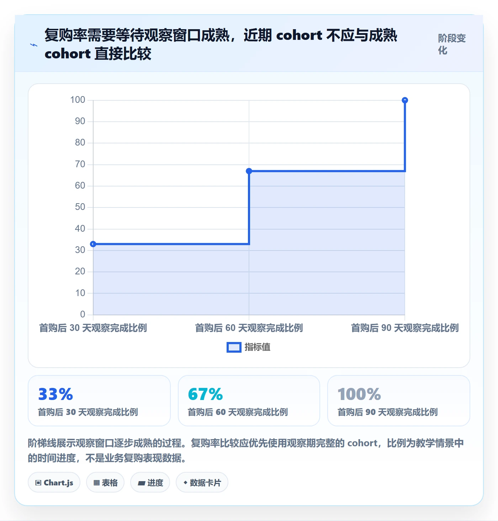Image resolution: width=498 pixels, height=521 pixels.
Task: Toggle the 指标值 legend swatch
Action: coord(234,347)
